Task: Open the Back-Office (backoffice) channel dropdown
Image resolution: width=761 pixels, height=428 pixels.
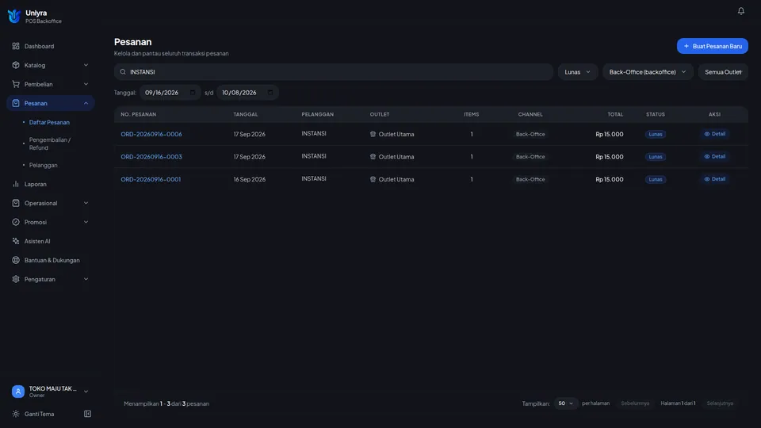Action: point(648,72)
